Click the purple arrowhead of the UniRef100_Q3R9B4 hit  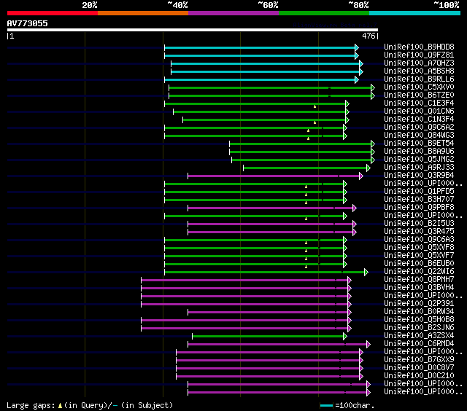point(361,176)
